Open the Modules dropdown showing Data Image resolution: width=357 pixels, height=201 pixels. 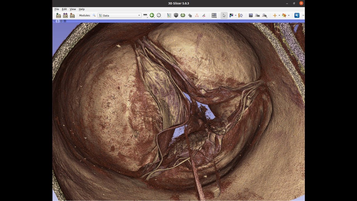[120, 15]
